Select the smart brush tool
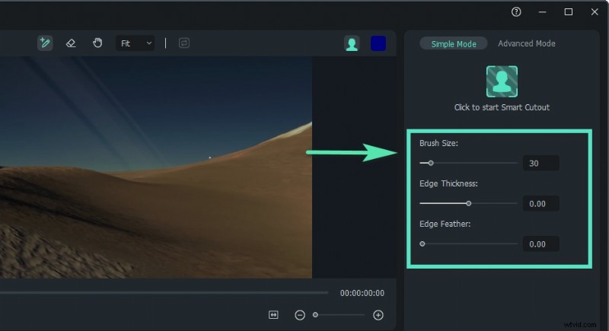 [x=45, y=43]
